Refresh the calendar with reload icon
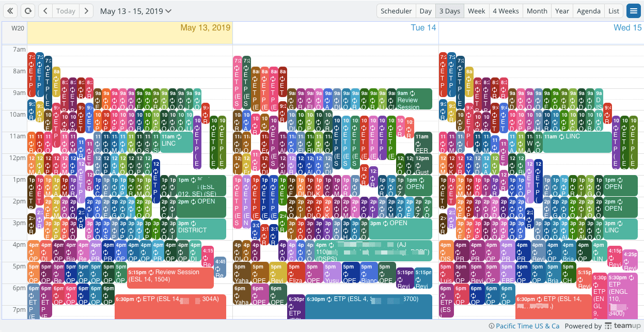The height and width of the screenshot is (332, 644). pyautogui.click(x=27, y=11)
